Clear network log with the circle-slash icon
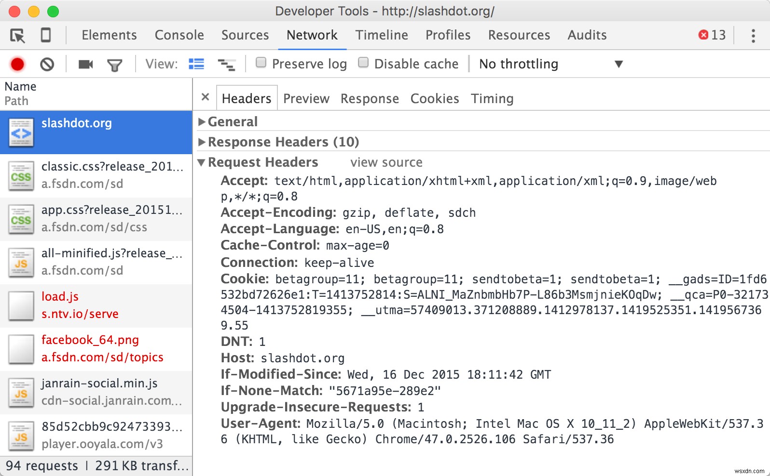The width and height of the screenshot is (770, 476). pos(47,64)
